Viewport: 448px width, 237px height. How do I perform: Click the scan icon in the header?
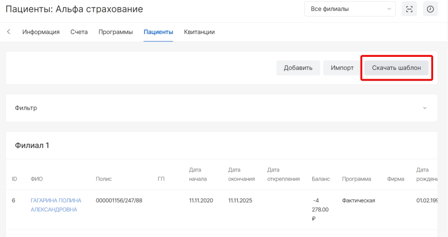409,9
